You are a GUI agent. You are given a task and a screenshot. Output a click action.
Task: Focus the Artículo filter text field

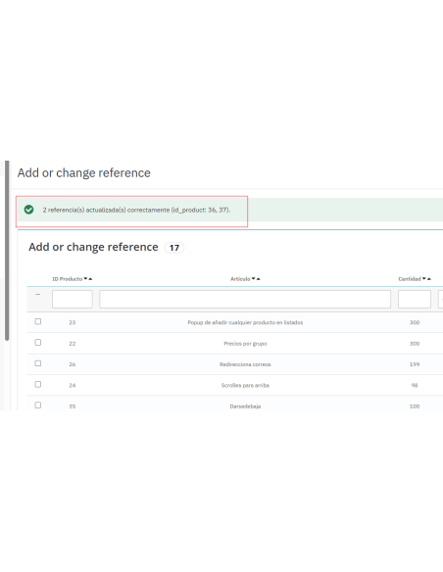pos(245,299)
